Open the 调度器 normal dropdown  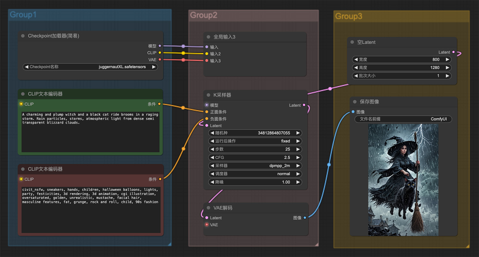point(255,174)
